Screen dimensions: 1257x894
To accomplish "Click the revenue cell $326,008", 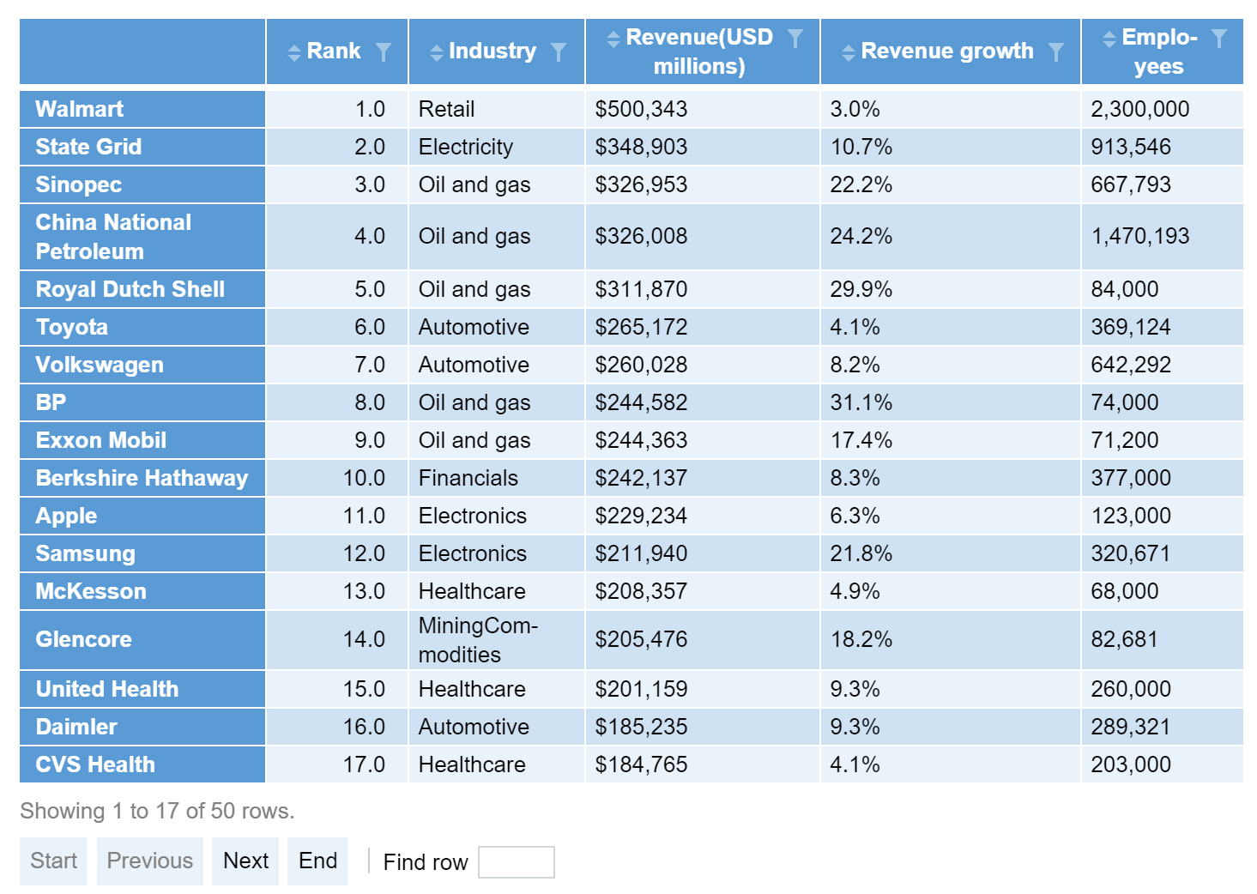I will coord(702,237).
